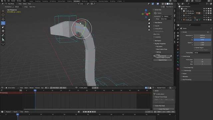Click the Push Down button

point(55,88)
